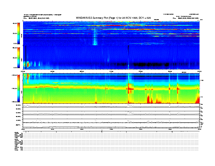Click the RAD2 color scale bar

click(x=18, y=33)
